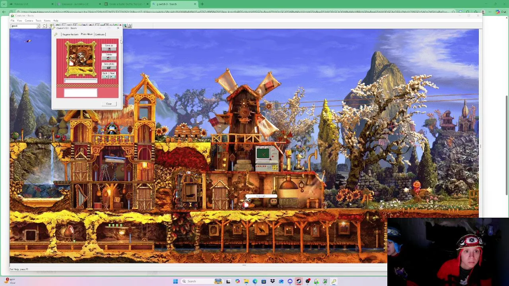509x286 pixels.
Task: Open Discord from the taskbar
Action: point(290,281)
